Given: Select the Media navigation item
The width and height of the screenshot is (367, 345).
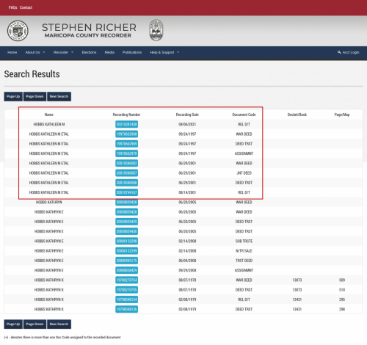Looking at the screenshot, I should 109,52.
